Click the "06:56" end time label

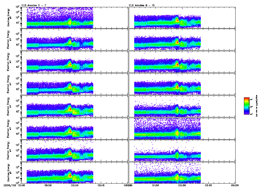[235, 185]
